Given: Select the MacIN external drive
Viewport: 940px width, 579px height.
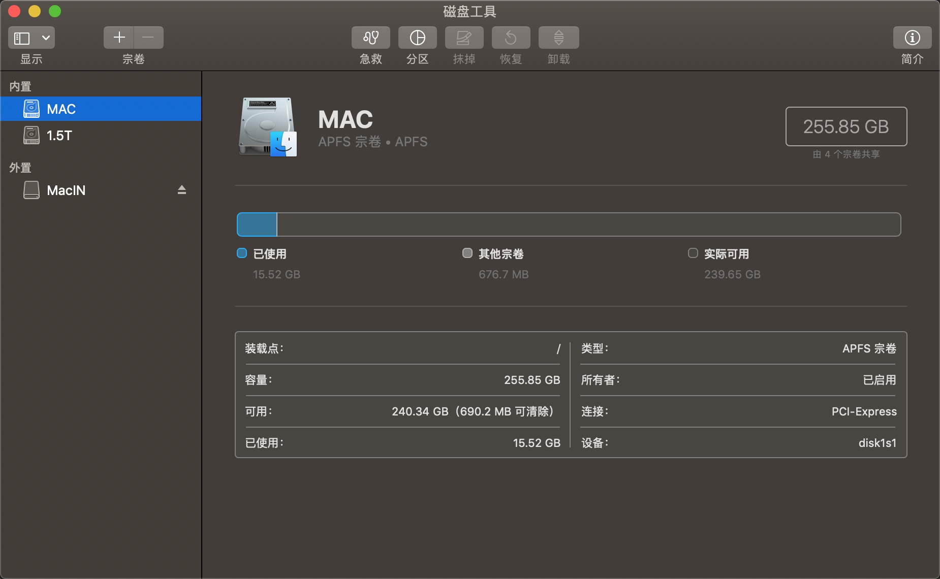Looking at the screenshot, I should 66,190.
